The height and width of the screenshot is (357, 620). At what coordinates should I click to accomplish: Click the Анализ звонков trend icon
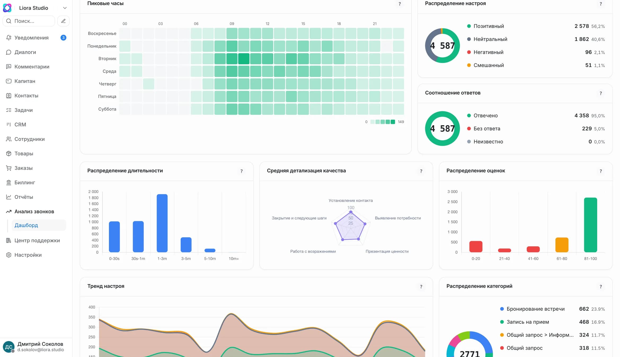[x=9, y=211]
